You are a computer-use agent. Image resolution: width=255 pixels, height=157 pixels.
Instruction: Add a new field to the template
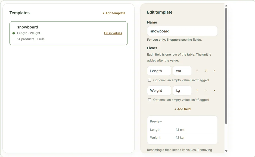[x=182, y=109]
